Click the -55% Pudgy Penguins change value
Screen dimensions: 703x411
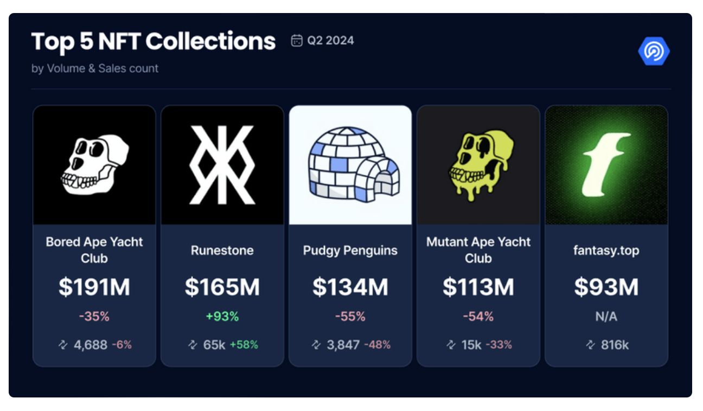coord(350,317)
